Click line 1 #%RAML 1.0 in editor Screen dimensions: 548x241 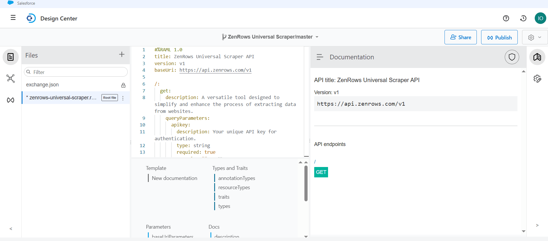tap(168, 50)
